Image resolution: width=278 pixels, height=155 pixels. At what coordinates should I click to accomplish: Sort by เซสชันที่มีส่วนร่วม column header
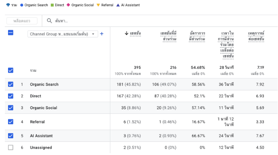[168, 36]
